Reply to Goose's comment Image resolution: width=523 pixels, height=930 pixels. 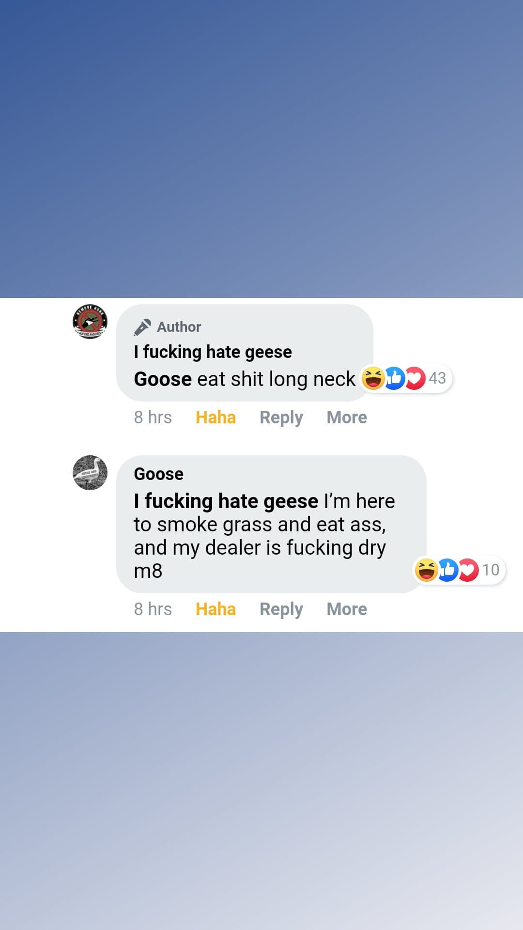click(281, 609)
